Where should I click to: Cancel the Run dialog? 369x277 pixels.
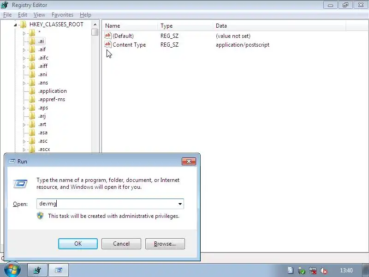click(x=121, y=244)
